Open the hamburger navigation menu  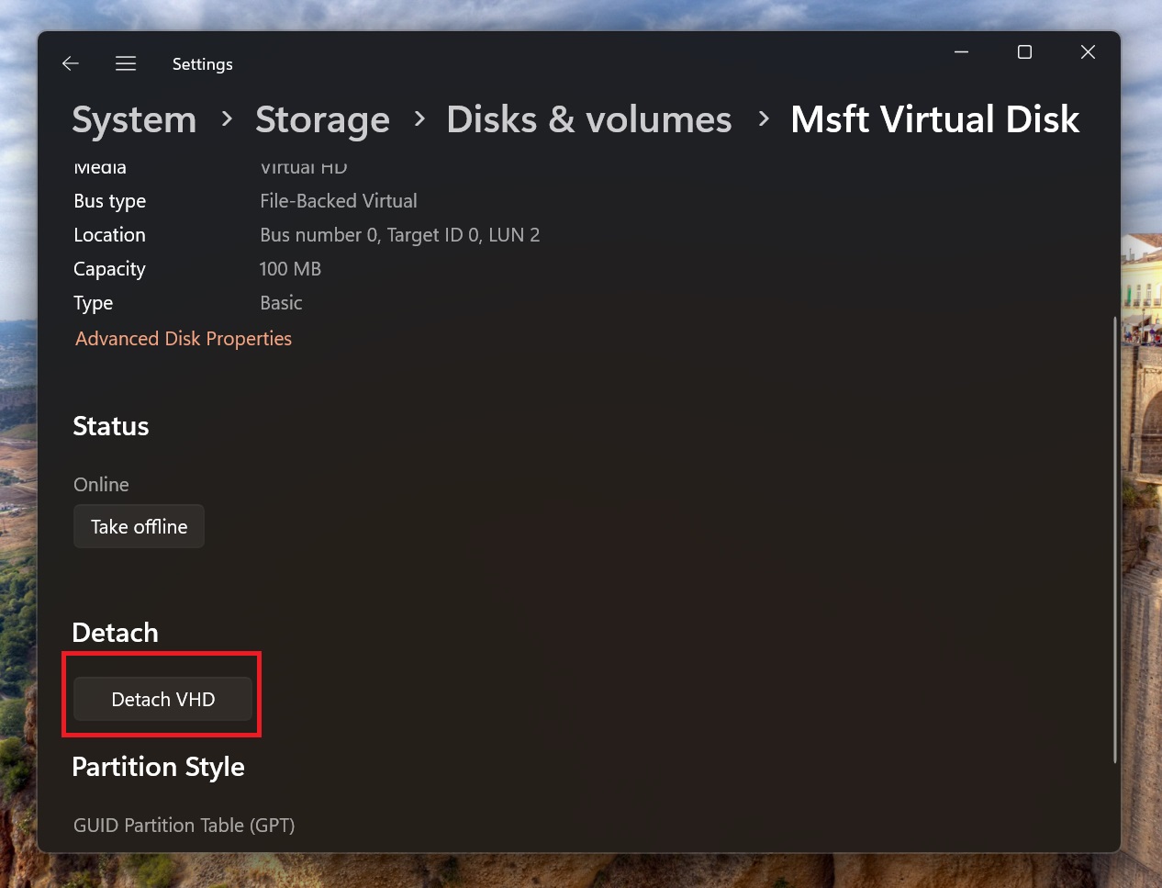[x=126, y=63]
